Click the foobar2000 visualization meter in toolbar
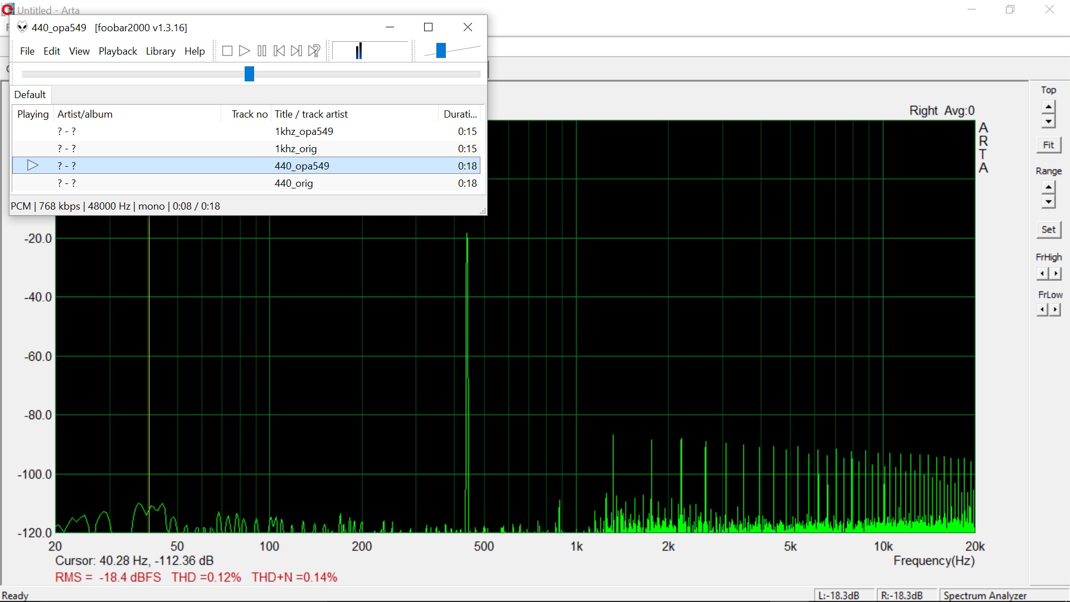1070x602 pixels. coord(371,51)
